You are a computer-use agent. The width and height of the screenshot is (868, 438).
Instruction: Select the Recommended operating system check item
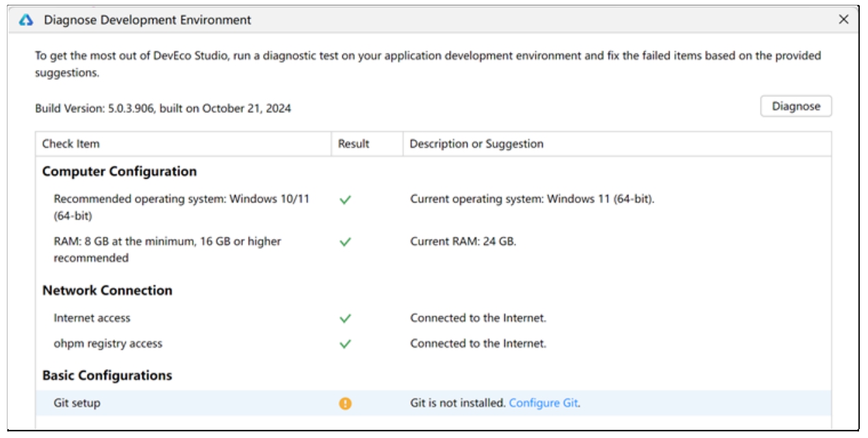tap(181, 207)
